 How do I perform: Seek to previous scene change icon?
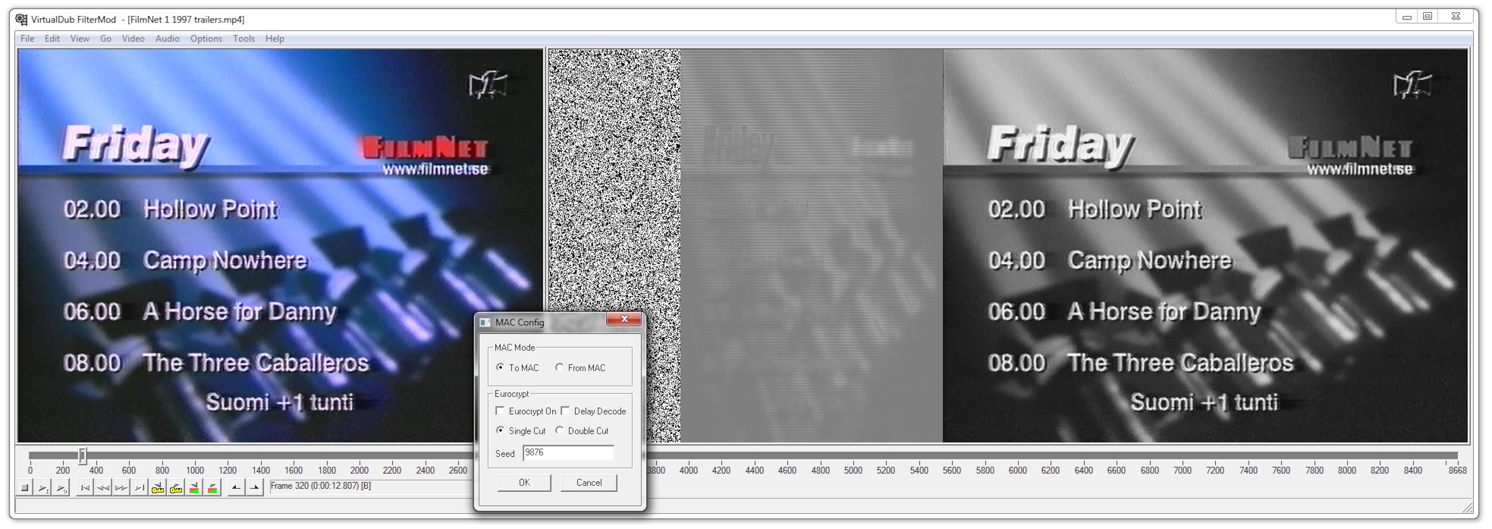pos(194,487)
